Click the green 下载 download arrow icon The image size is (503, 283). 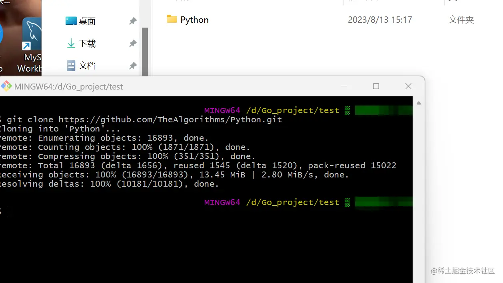pos(71,43)
